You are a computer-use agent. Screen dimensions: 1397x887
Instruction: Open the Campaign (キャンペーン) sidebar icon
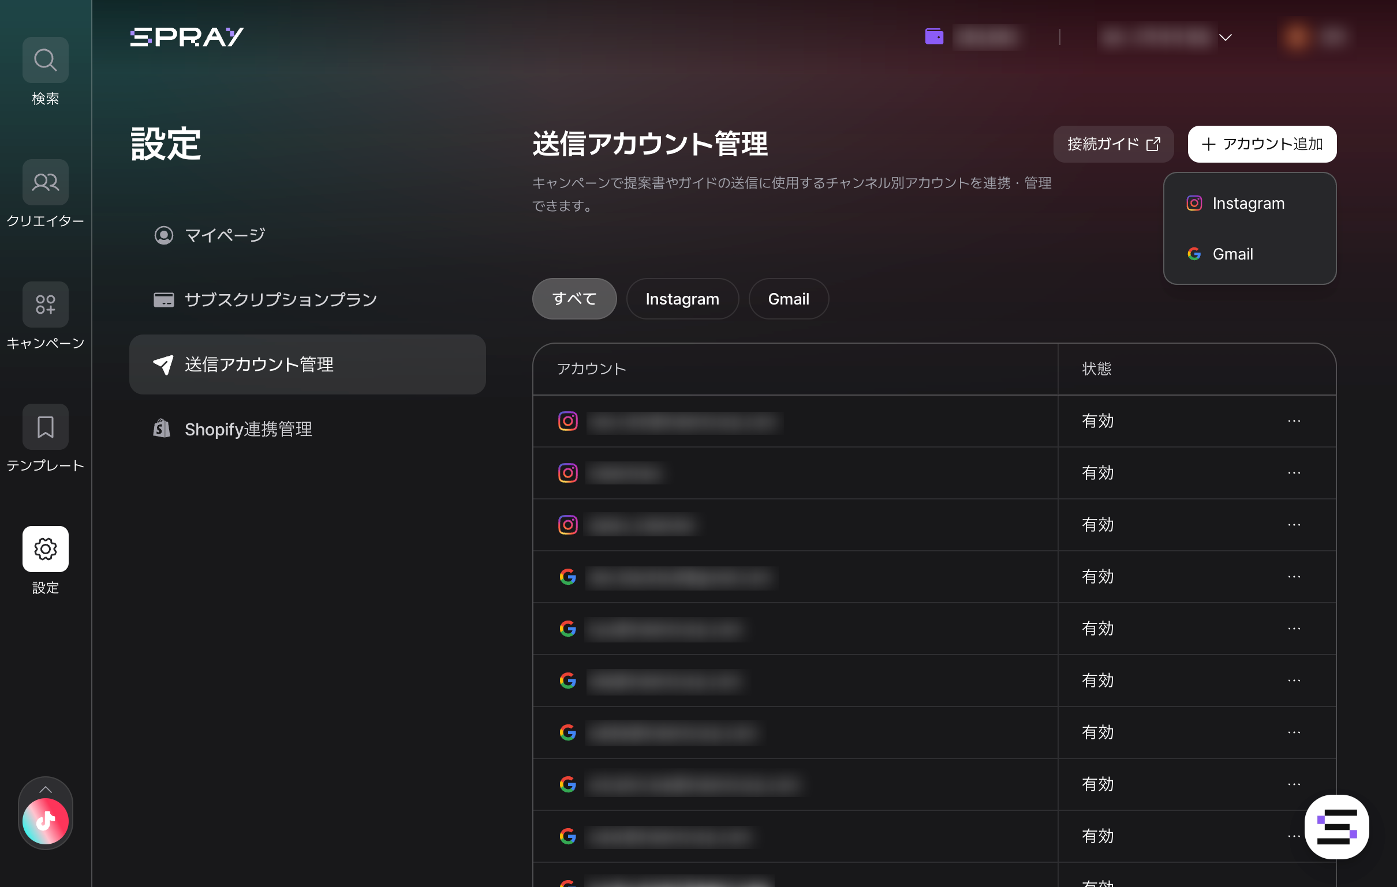(x=45, y=305)
